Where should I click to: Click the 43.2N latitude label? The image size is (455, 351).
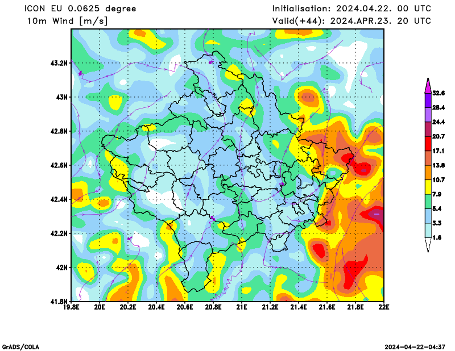tap(59, 63)
